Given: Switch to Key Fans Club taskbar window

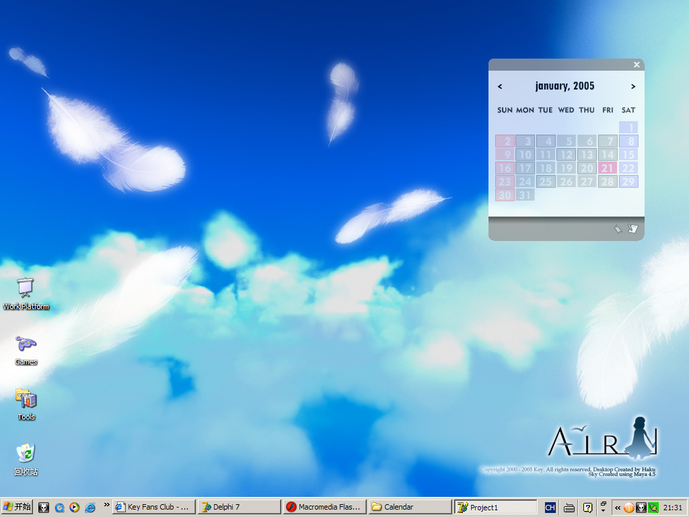Looking at the screenshot, I should pyautogui.click(x=154, y=508).
